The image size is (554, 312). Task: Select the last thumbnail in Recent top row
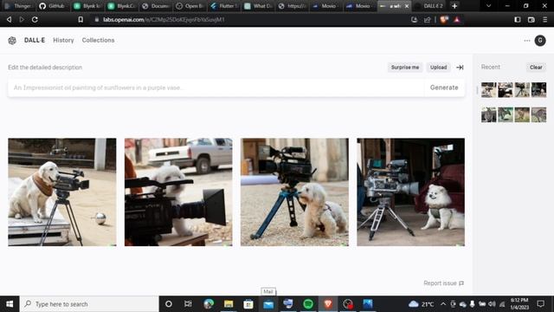[x=538, y=90]
